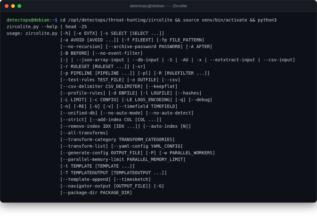Click the yellow minimize window button
The height and width of the screenshot is (221, 317).
tap(13, 6)
